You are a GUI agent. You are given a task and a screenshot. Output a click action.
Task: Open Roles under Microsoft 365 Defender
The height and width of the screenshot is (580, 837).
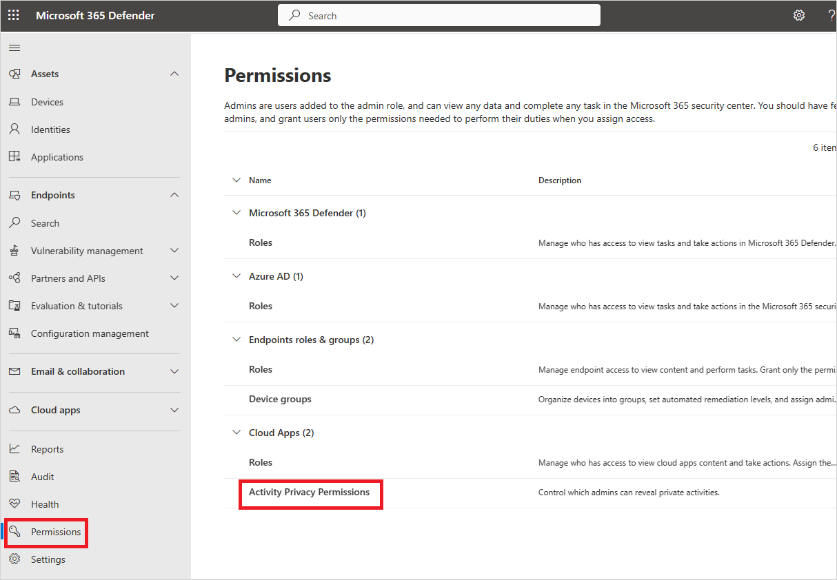[261, 242]
